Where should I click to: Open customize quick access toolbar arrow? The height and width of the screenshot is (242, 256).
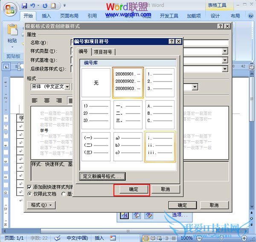tap(65, 6)
